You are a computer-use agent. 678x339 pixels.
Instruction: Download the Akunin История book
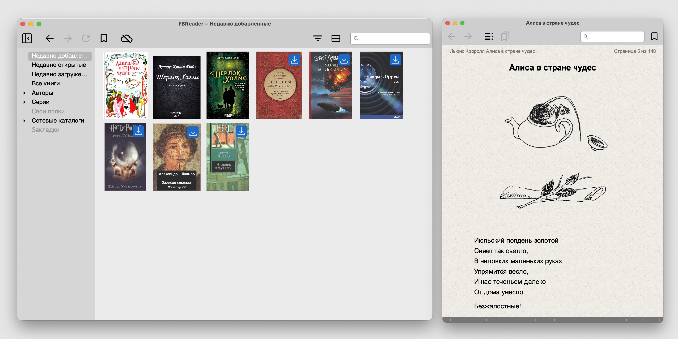point(294,60)
